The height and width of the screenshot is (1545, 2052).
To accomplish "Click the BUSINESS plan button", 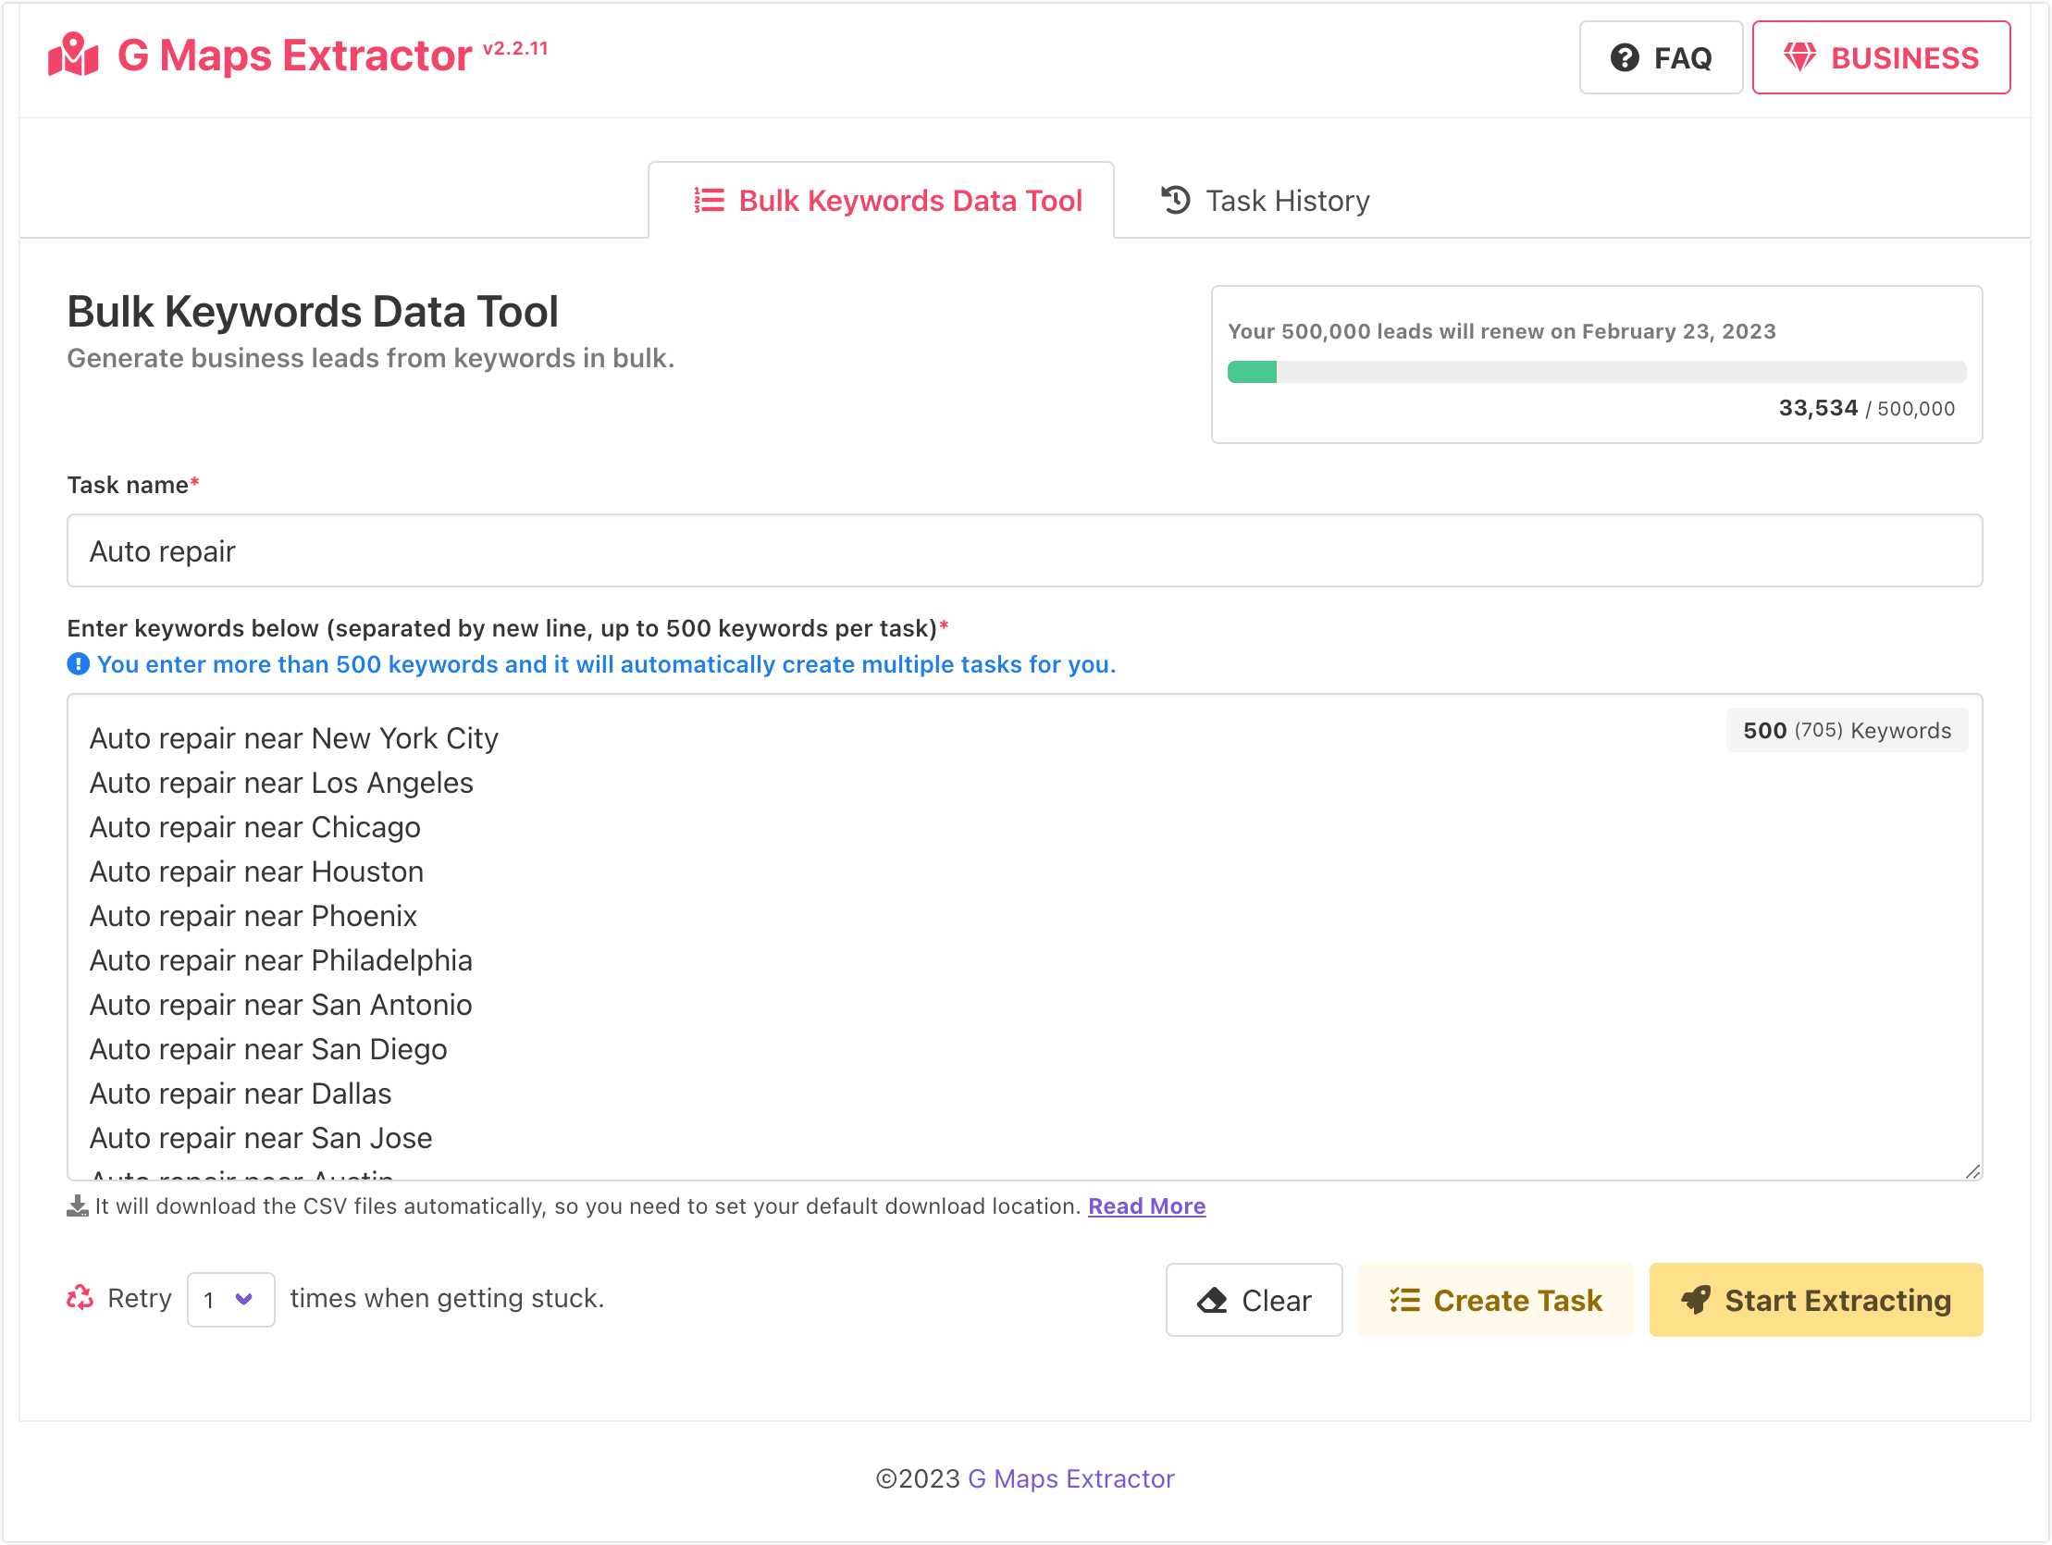I will point(1880,57).
